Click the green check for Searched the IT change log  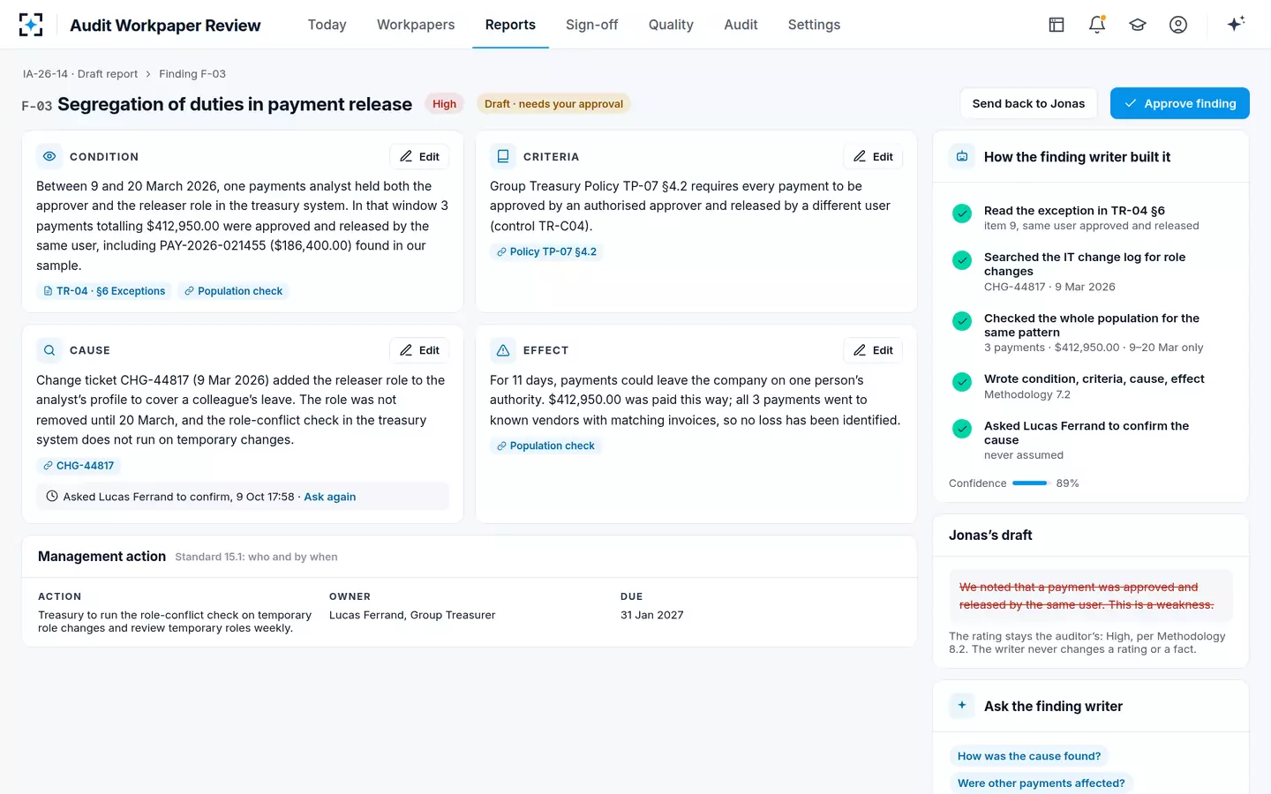pos(962,259)
